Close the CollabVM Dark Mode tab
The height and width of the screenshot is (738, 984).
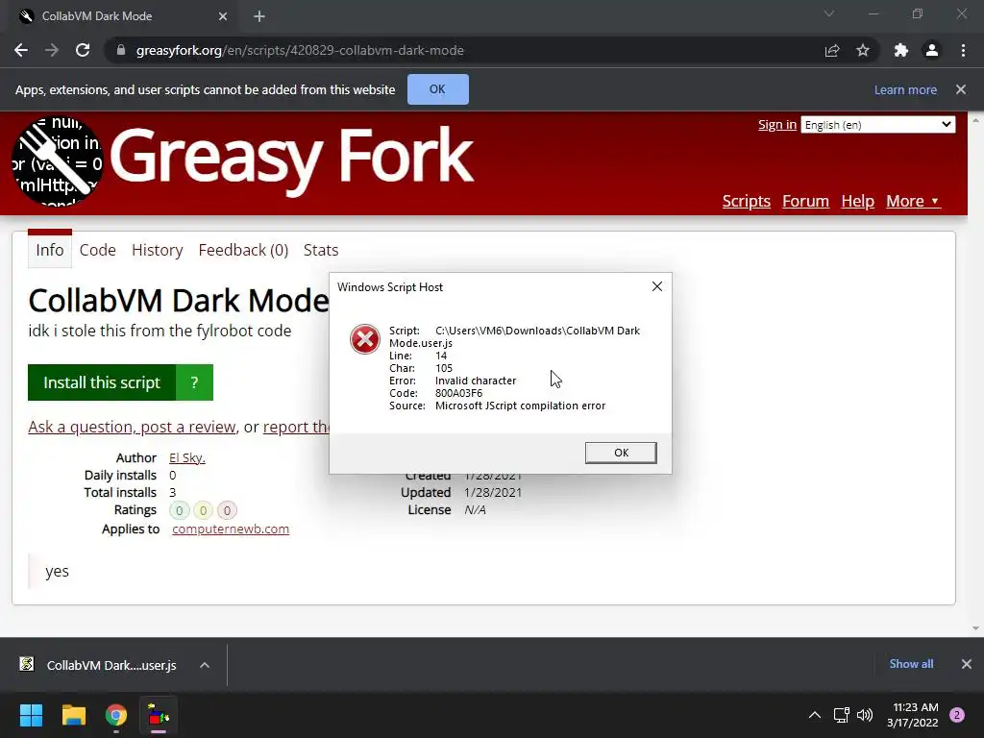point(223,16)
